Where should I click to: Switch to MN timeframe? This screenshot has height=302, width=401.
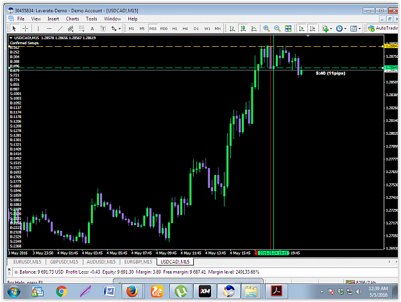218,28
